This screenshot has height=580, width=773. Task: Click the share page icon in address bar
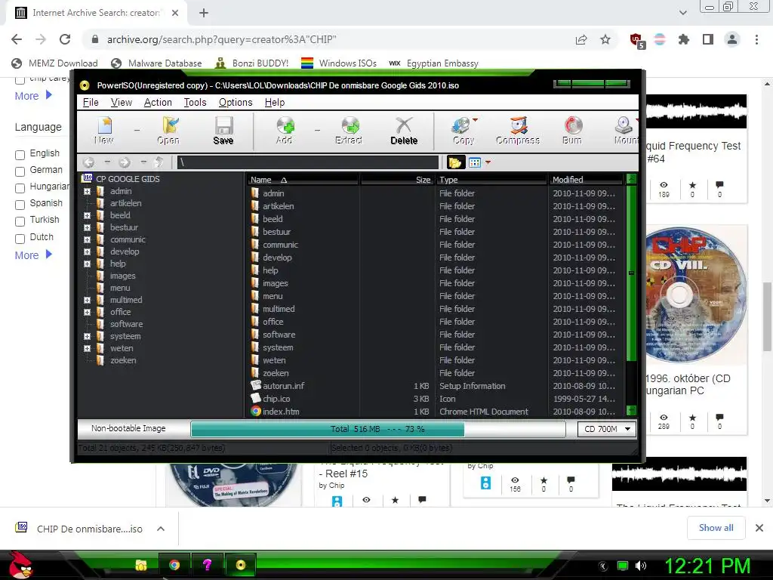click(x=581, y=39)
